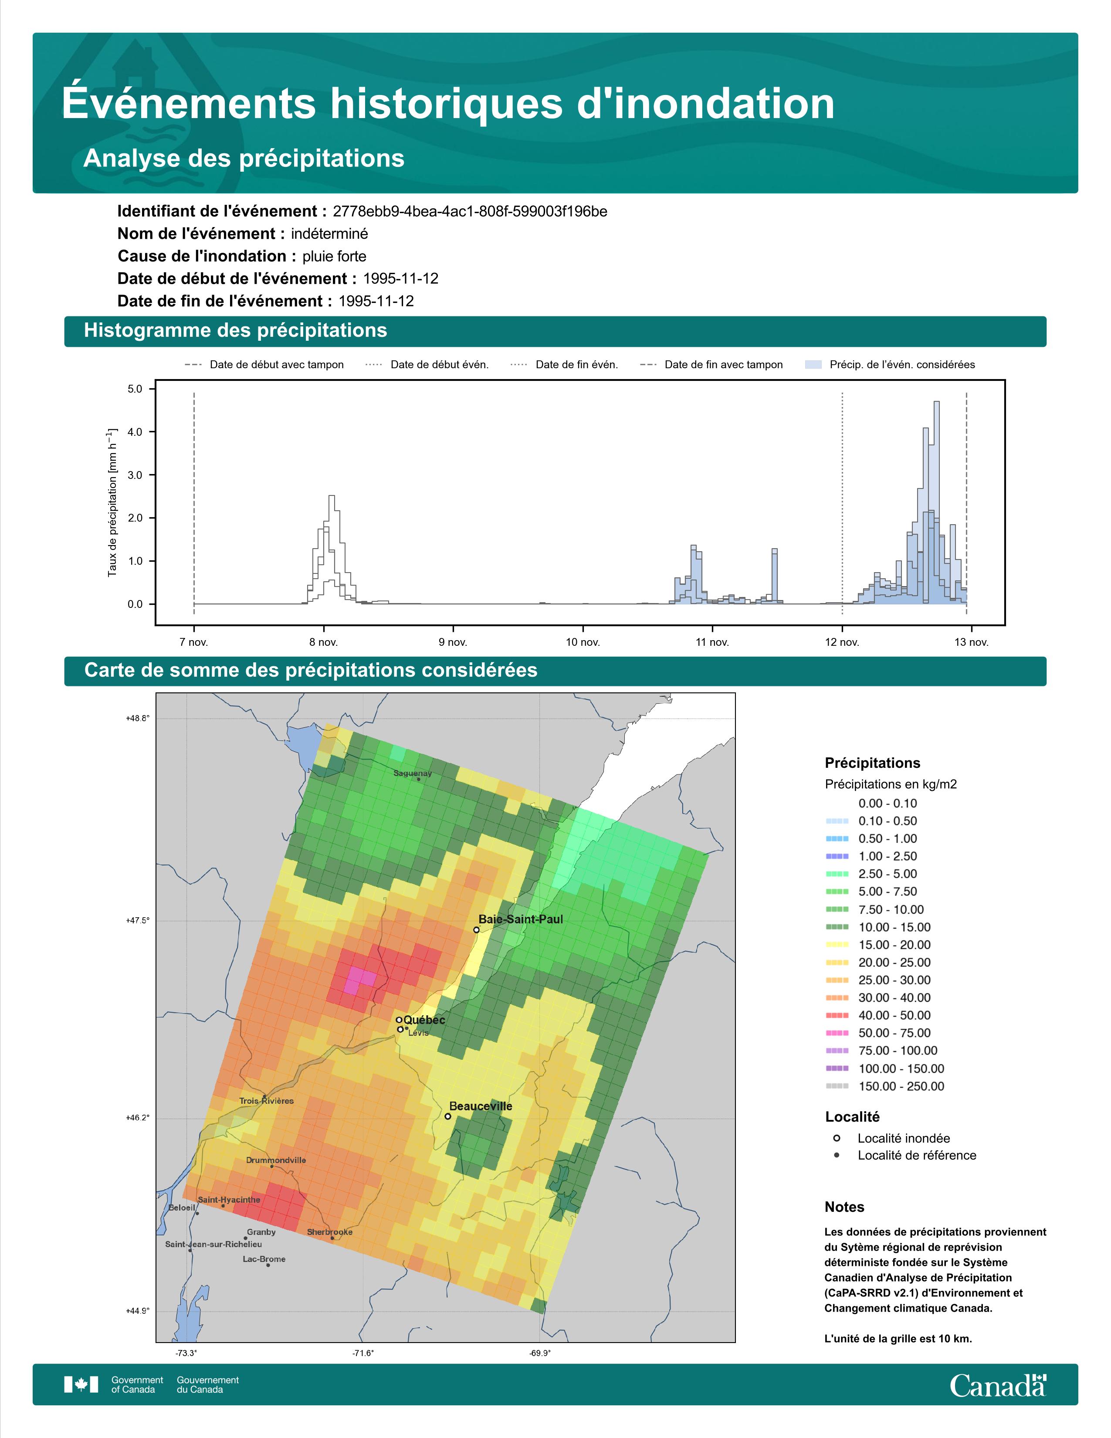Viewport: 1111px width, 1438px height.
Task: Click the event identifier 2778ebb9-4bea-4ac1-808f-599003f196be
Action: [470, 211]
